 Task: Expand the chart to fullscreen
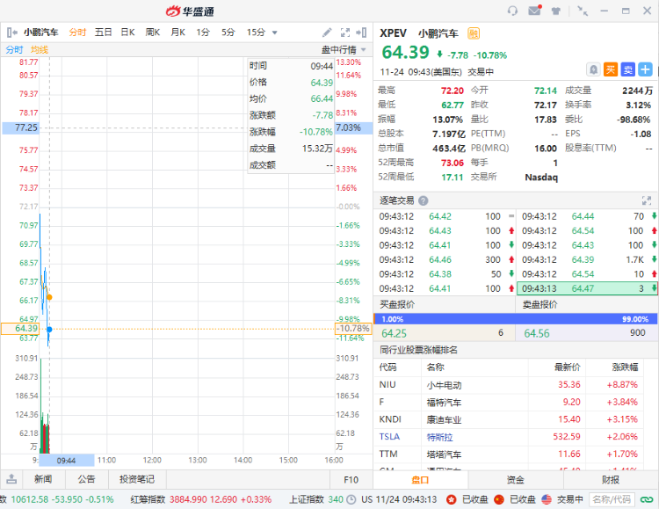click(345, 33)
